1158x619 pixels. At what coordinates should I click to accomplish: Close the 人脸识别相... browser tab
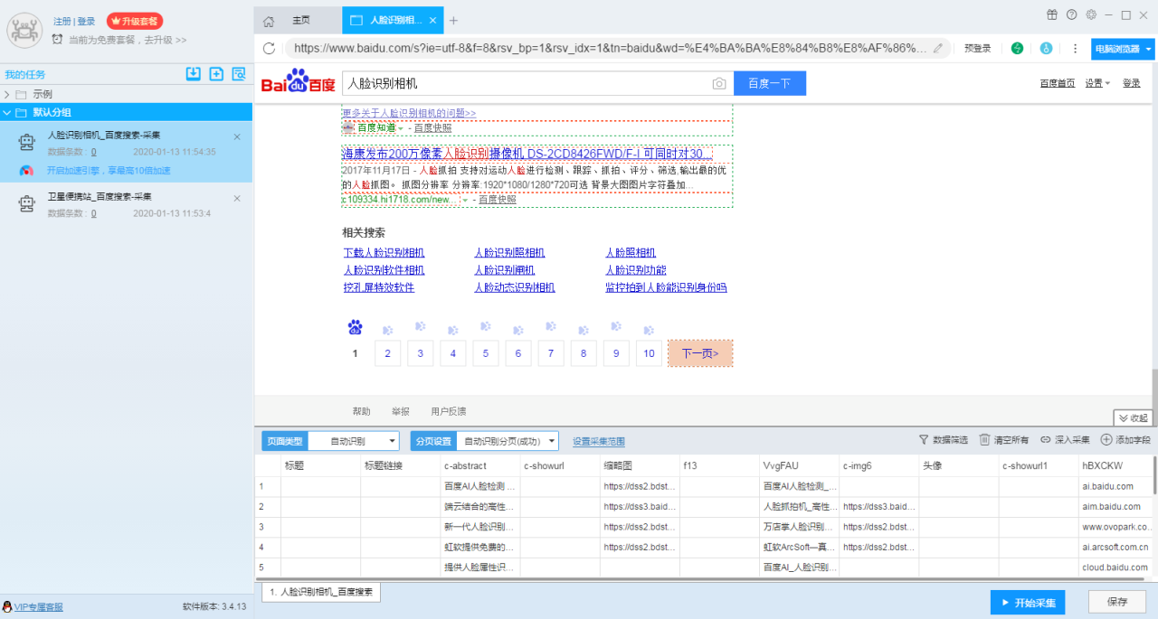432,21
